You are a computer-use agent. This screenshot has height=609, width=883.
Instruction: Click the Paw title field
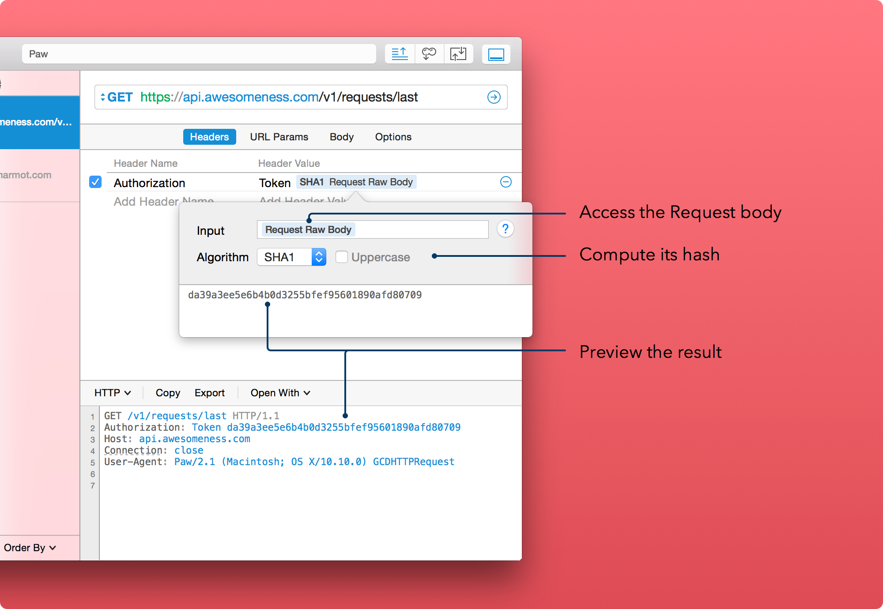199,54
